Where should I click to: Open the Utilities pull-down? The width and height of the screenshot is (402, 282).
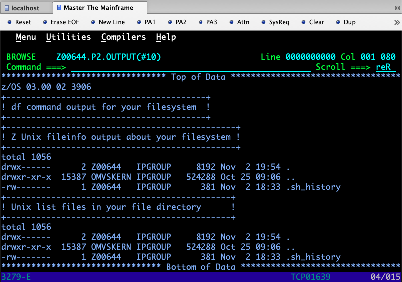(68, 37)
